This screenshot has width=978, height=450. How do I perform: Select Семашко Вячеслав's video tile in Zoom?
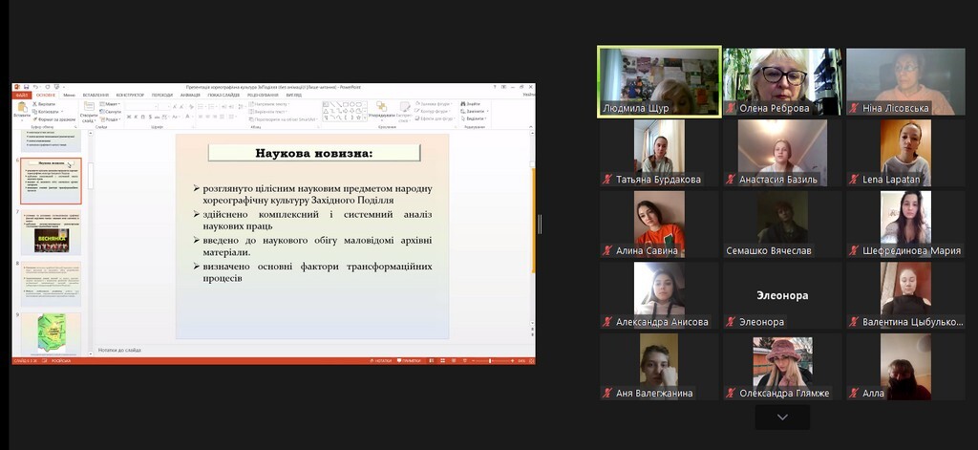[782, 225]
